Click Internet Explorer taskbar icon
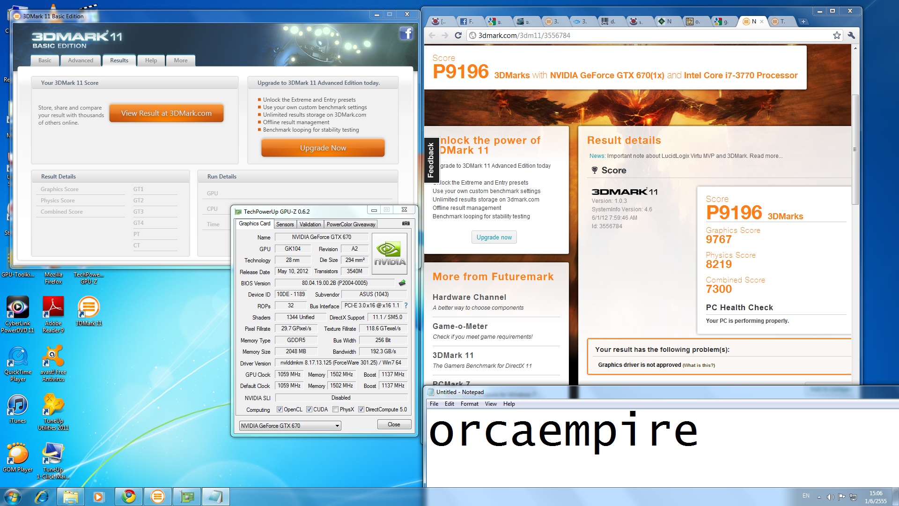 point(42,496)
